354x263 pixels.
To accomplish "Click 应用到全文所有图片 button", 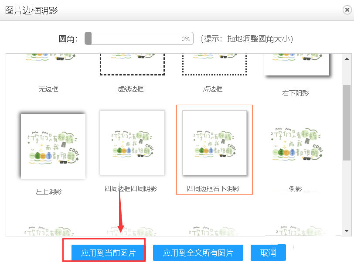I will [x=198, y=253].
